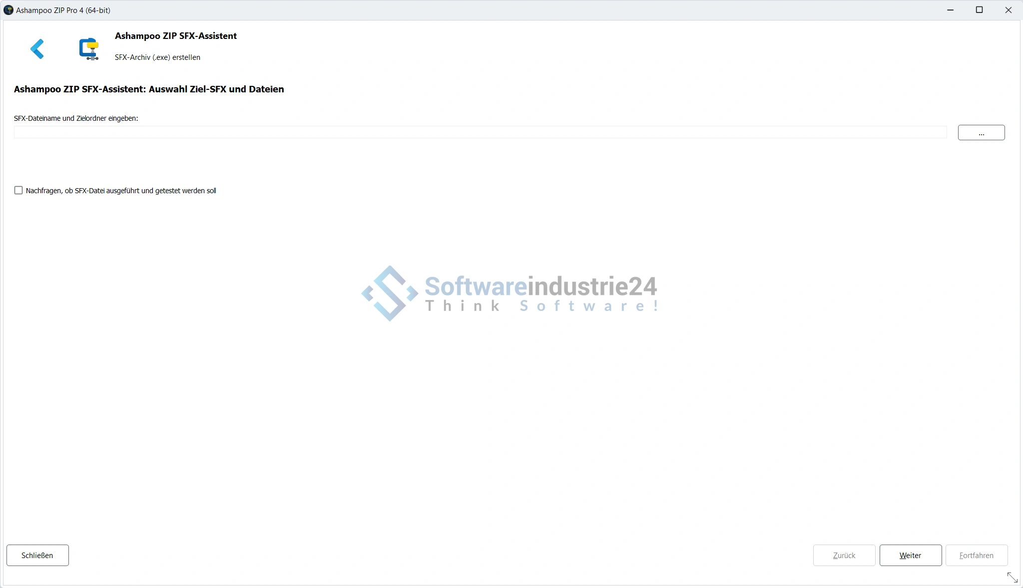Close the Ashampoo ZIP Pro window
This screenshot has height=588, width=1023.
pyautogui.click(x=1008, y=10)
